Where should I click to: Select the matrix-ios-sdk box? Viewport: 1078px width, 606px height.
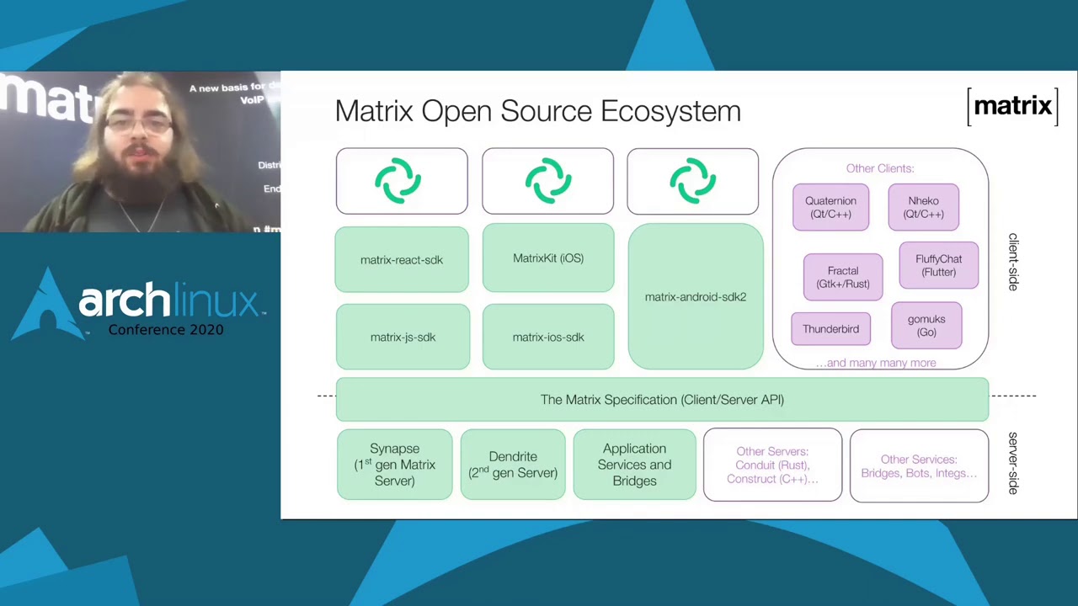pos(548,337)
